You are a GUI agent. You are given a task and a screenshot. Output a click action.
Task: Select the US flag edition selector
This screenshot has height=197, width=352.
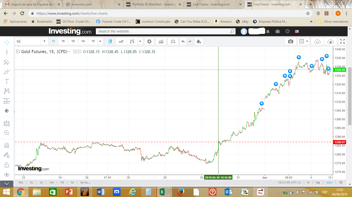(x=297, y=31)
